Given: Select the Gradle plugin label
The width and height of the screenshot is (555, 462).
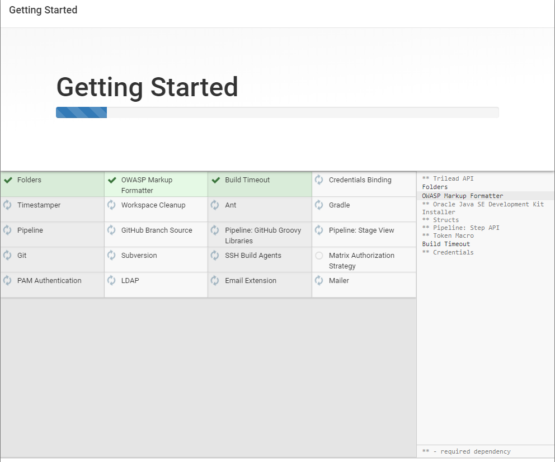Looking at the screenshot, I should 339,205.
